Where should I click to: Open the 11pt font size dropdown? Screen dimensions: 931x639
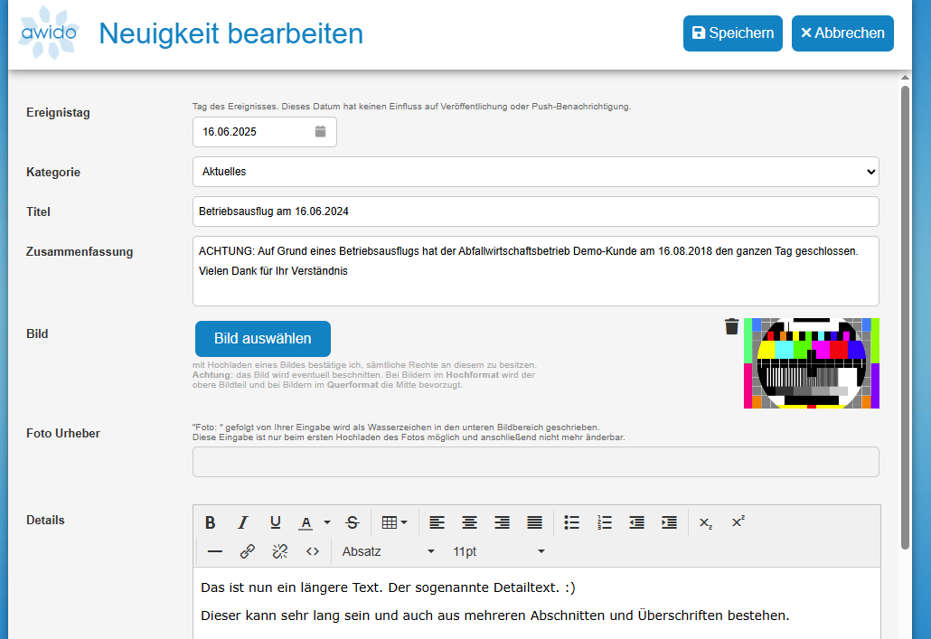tap(499, 551)
